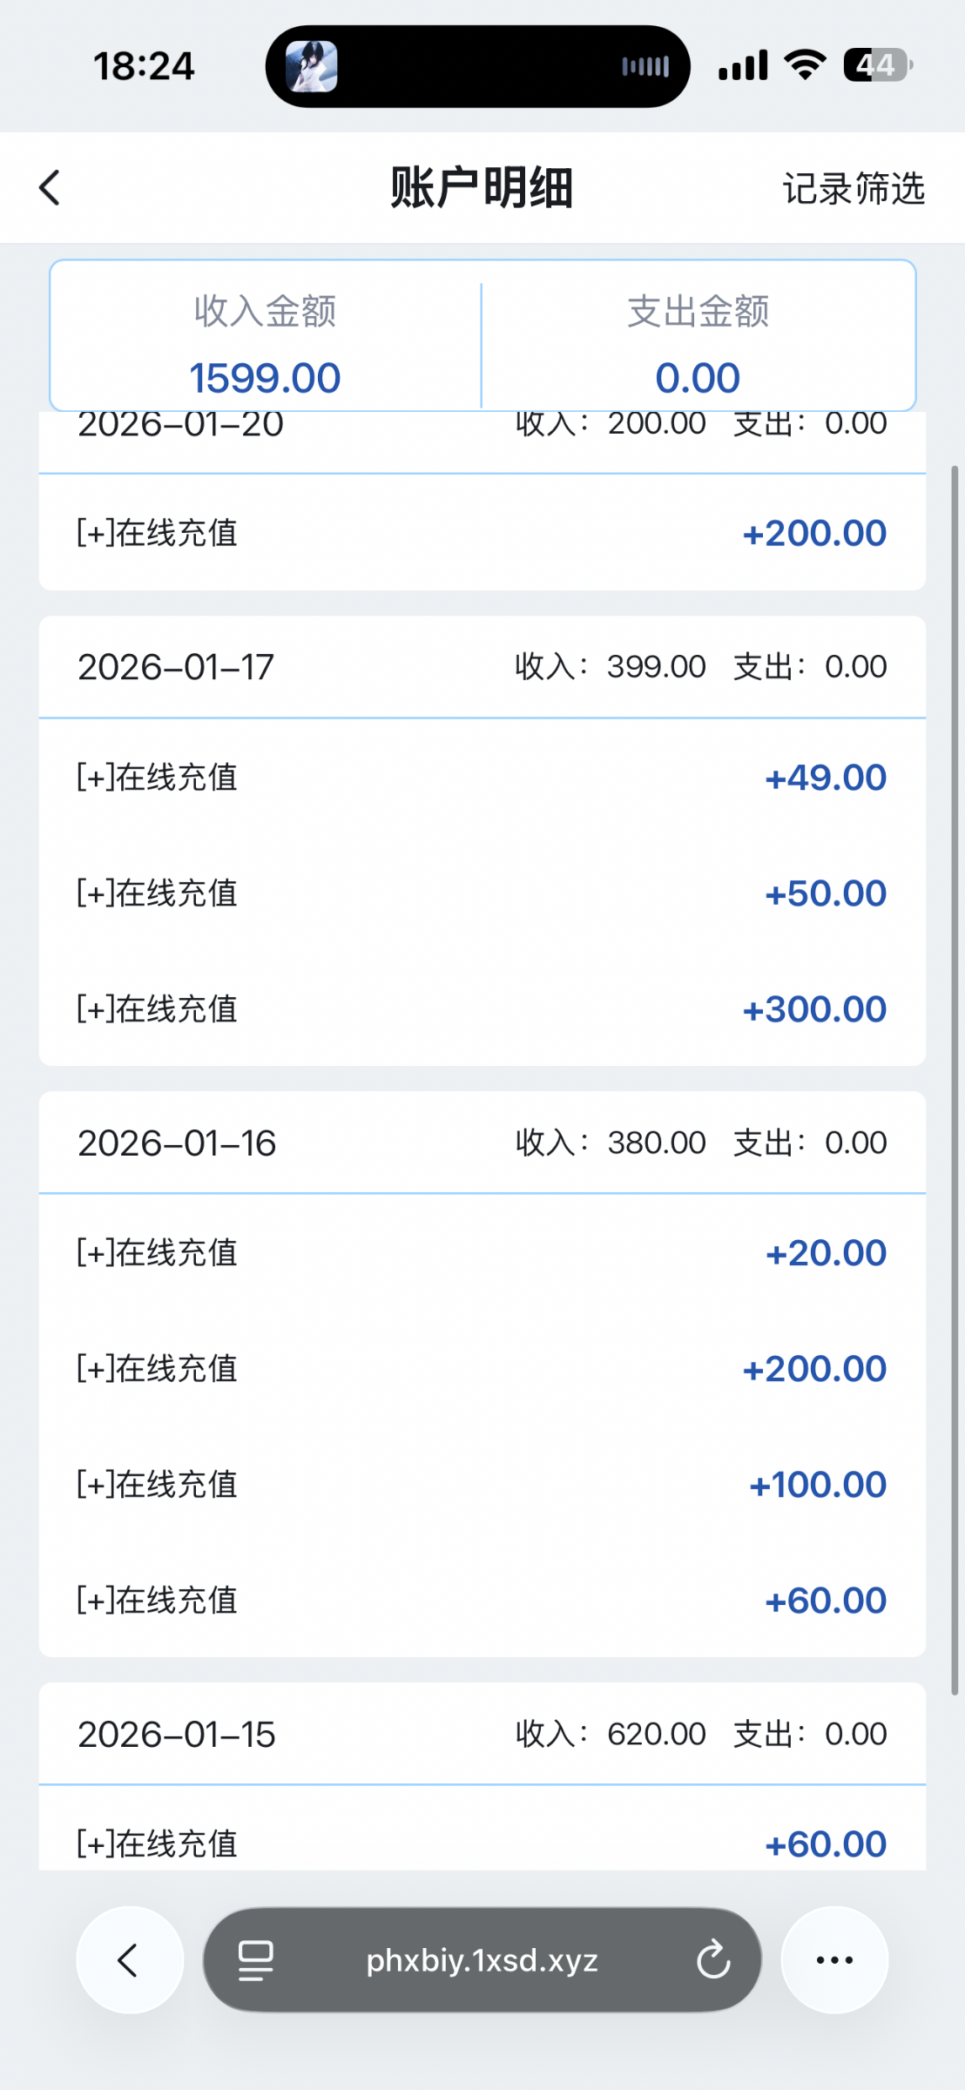Select the 2026-01-15 date header
Image resolution: width=965 pixels, height=2090 pixels.
coord(177,1734)
